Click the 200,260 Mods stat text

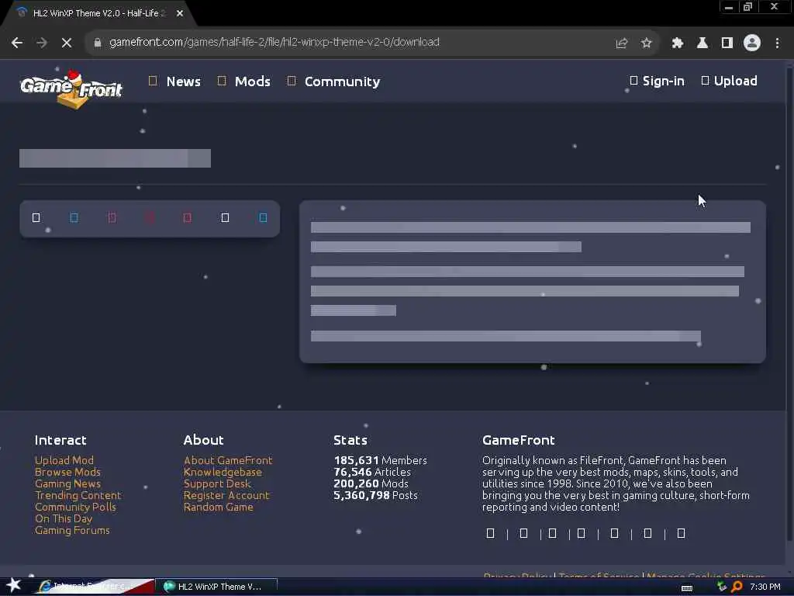(x=371, y=483)
